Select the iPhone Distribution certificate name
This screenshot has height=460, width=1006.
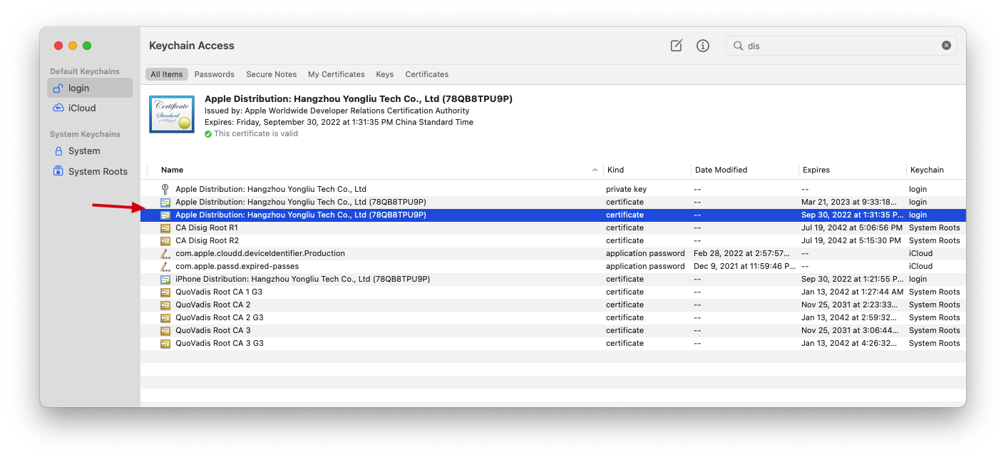click(303, 279)
